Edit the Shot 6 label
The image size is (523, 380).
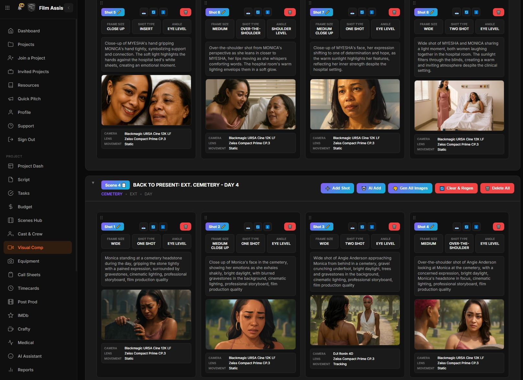[217, 12]
